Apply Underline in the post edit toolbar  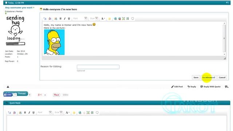69,19
